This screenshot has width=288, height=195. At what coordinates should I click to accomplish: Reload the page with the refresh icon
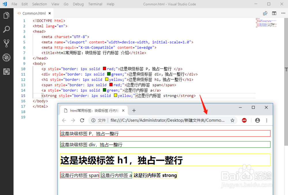coord(83,120)
